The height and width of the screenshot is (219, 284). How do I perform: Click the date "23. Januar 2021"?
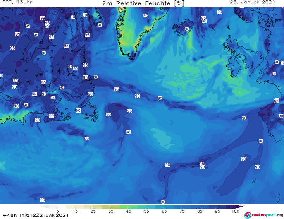[x=252, y=2]
